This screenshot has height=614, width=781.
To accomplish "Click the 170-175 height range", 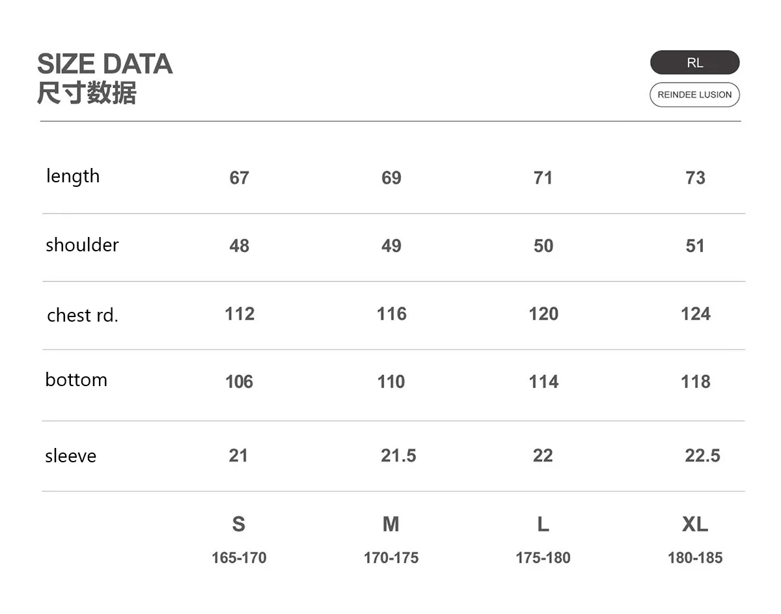I will click(x=390, y=558).
